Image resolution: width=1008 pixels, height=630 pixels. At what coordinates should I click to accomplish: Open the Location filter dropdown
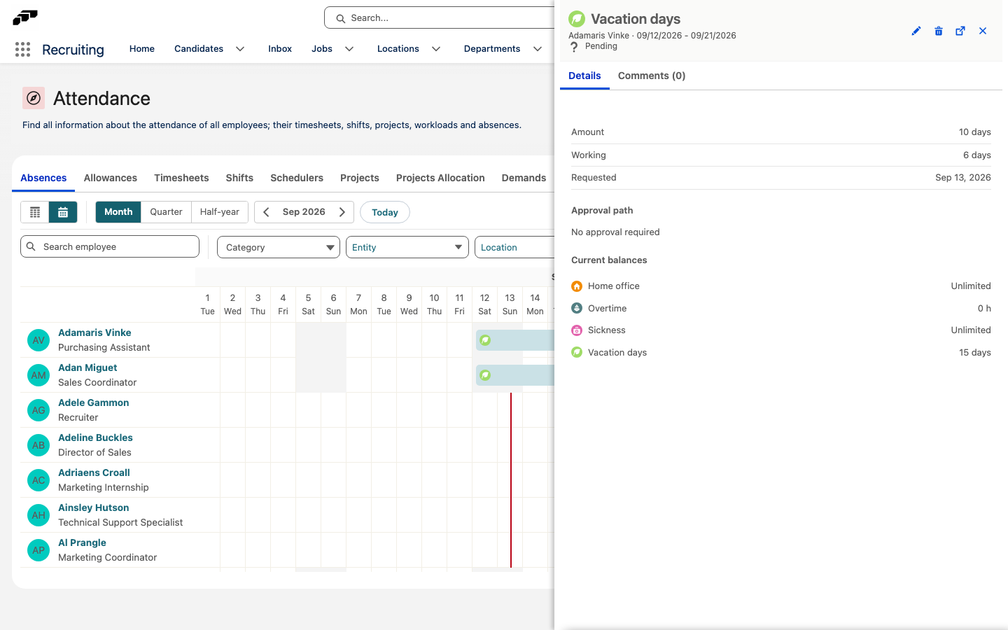514,247
